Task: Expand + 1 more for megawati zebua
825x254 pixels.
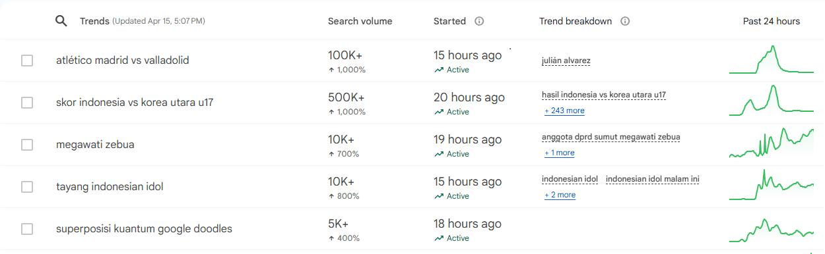Action: pyautogui.click(x=559, y=153)
